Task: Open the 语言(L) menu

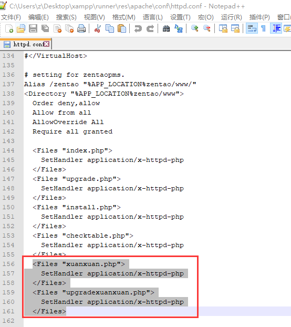Action: coord(153,17)
